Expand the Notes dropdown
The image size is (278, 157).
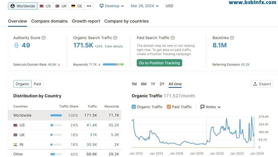tap(211, 107)
